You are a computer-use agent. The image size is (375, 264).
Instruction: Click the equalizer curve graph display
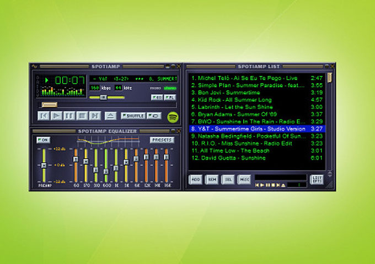coord(108,141)
